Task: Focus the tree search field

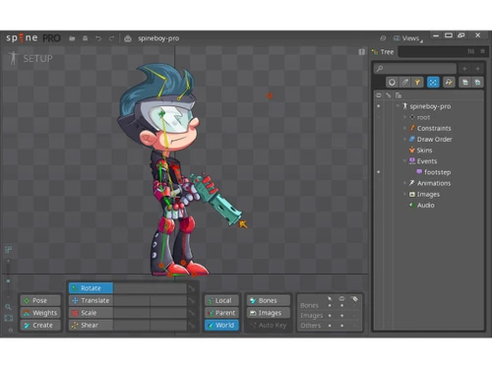Action: (x=415, y=69)
